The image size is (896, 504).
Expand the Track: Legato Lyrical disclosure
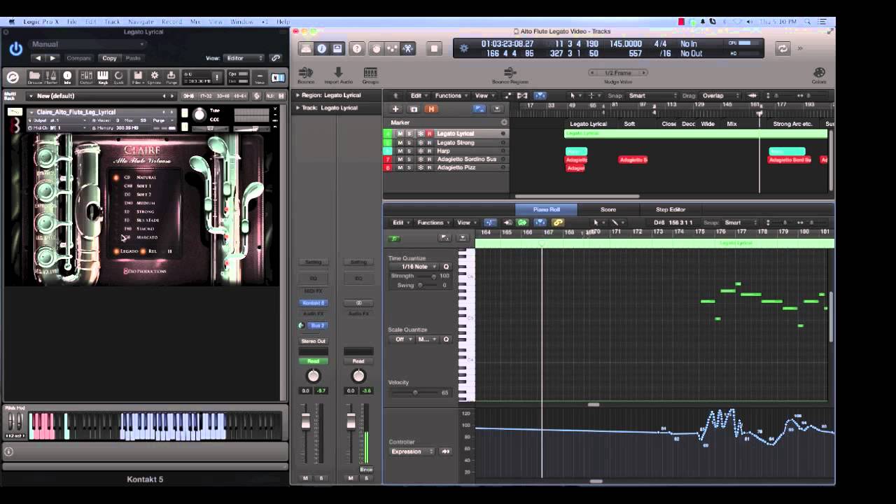click(x=297, y=108)
